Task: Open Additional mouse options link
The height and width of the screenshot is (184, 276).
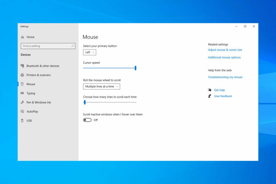Action: coord(224,57)
